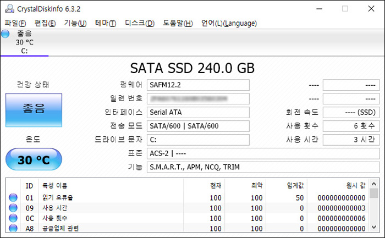Image resolution: width=385 pixels, height=238 pixels.
Task: Click the CrystalDiskInfo app icon in title bar
Action: click(x=9, y=8)
